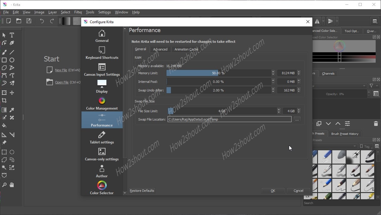
Task: Open the Settings menu
Action: coord(105,12)
